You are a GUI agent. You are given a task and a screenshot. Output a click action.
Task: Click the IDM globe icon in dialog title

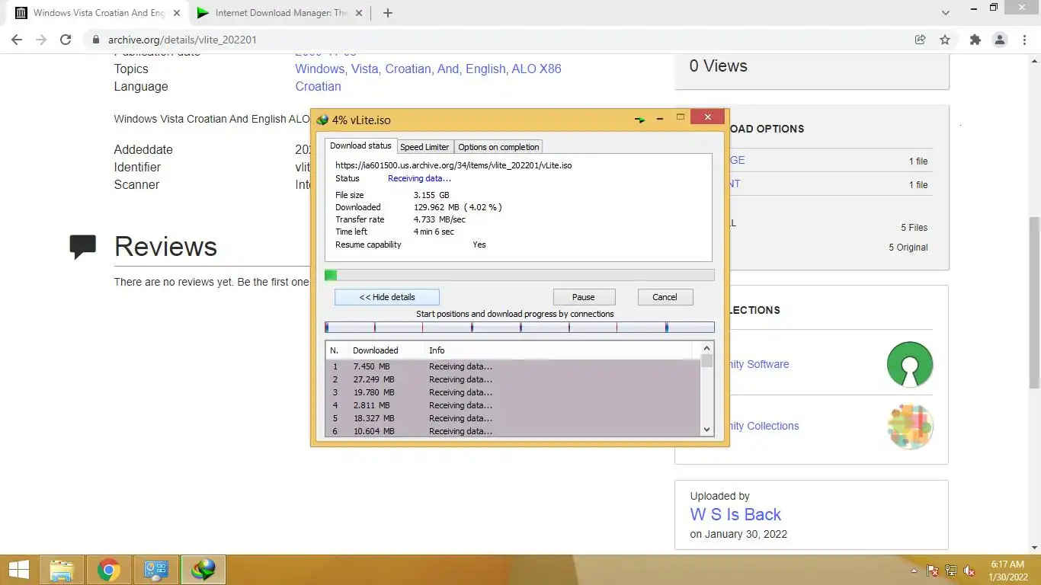(322, 120)
